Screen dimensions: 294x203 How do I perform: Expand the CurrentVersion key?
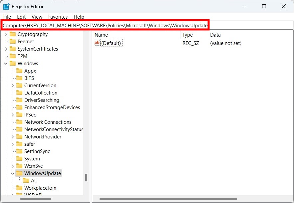click(x=13, y=85)
